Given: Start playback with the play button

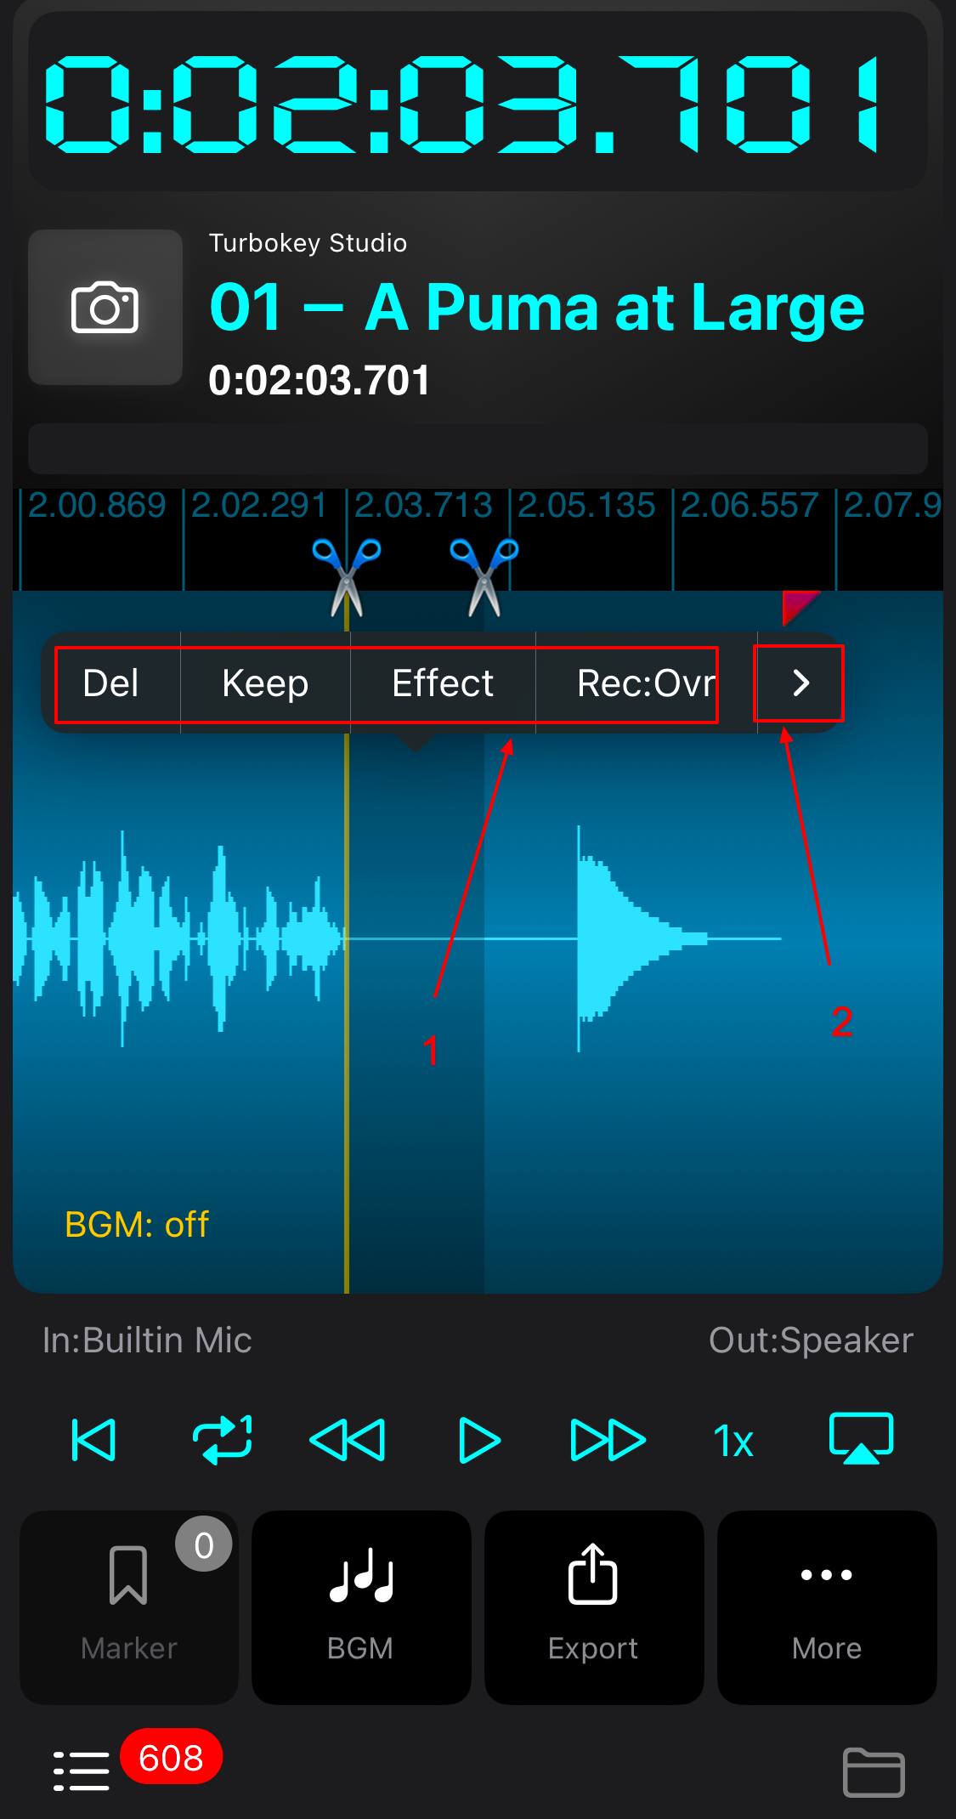Looking at the screenshot, I should [479, 1440].
